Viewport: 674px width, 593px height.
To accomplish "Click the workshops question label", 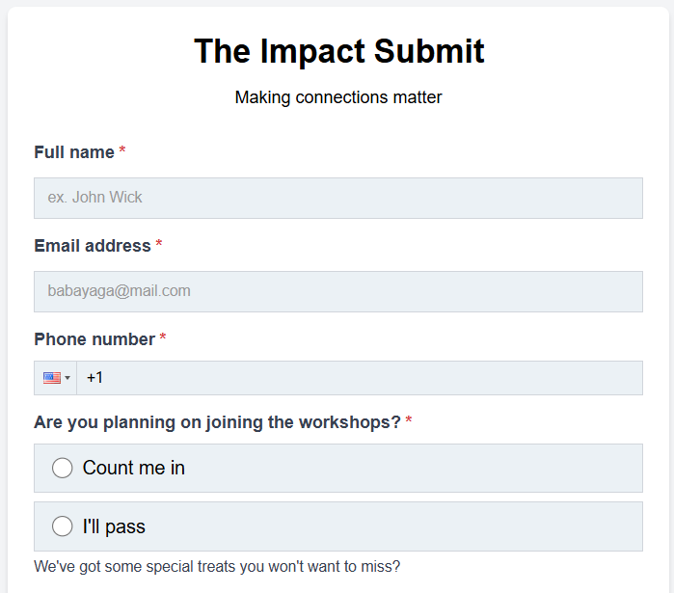I will 217,422.
